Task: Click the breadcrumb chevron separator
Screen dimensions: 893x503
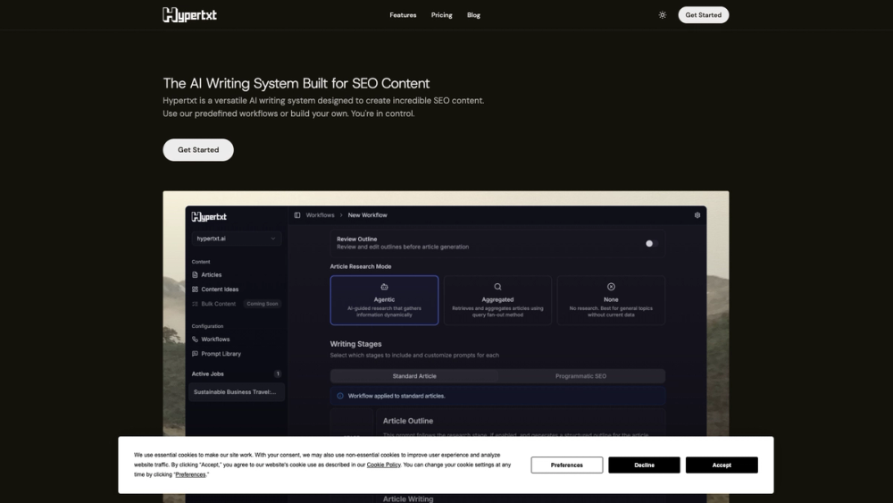Action: pos(341,215)
